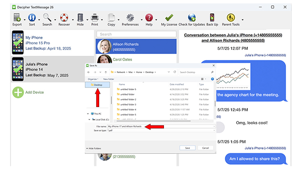Click the Hide trash can icon
This screenshot has height=172, width=305.
[80, 18]
